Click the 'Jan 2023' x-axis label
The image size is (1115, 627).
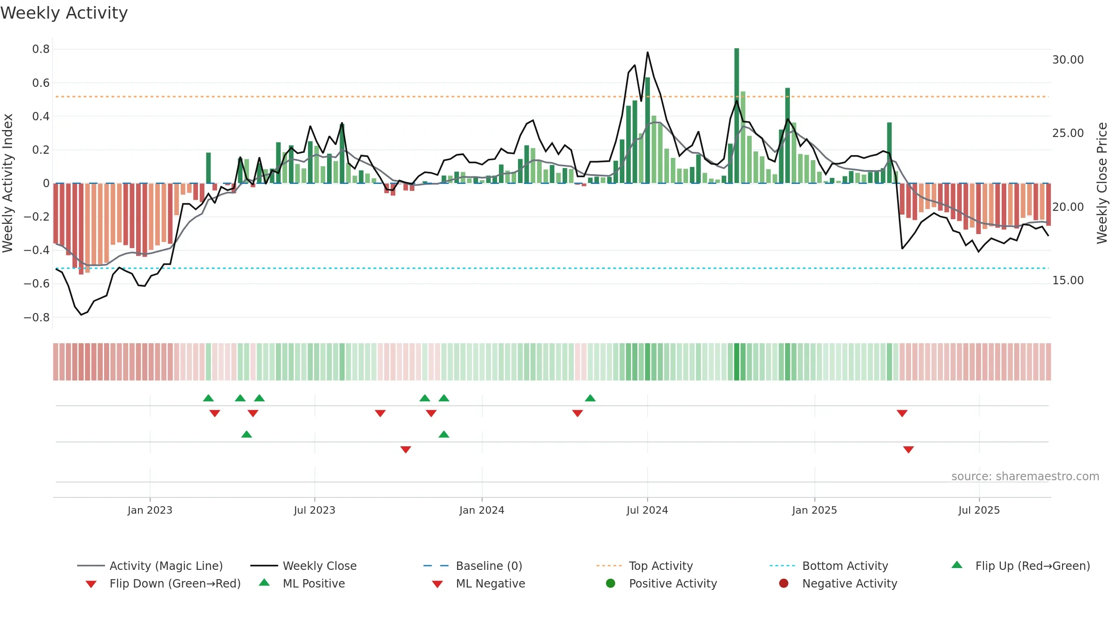coord(150,510)
